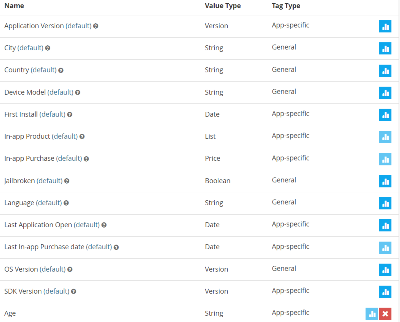
Task: View stats chart for City tag
Action: [385, 48]
